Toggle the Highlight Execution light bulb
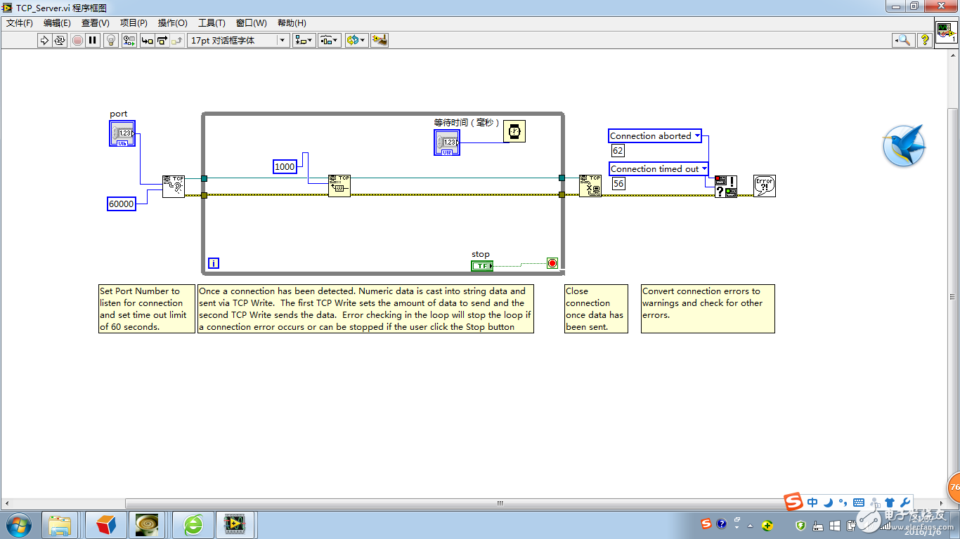This screenshot has height=539, width=960. pyautogui.click(x=111, y=40)
